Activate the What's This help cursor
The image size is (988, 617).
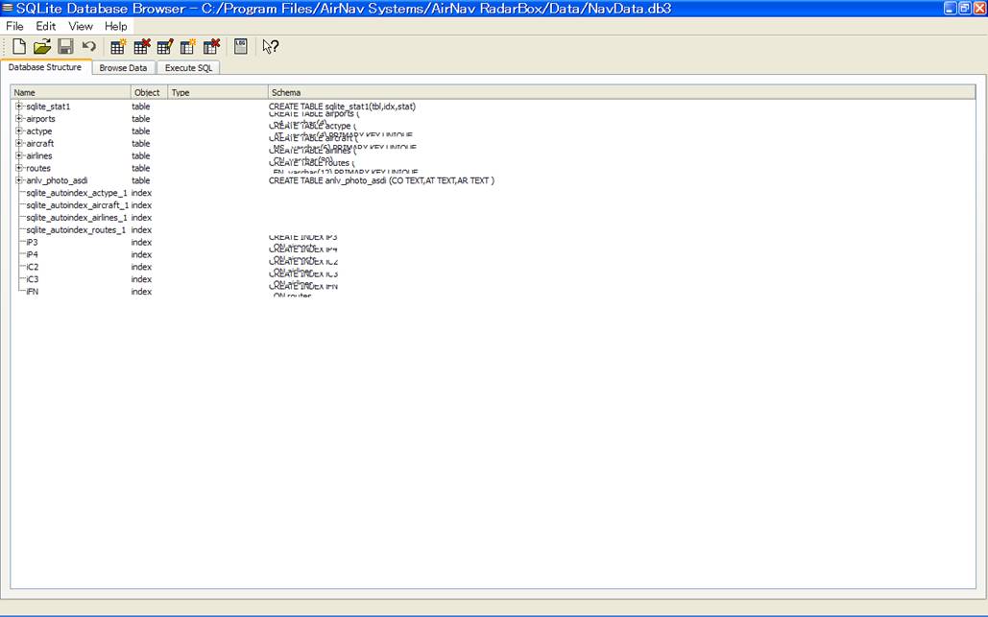[271, 47]
